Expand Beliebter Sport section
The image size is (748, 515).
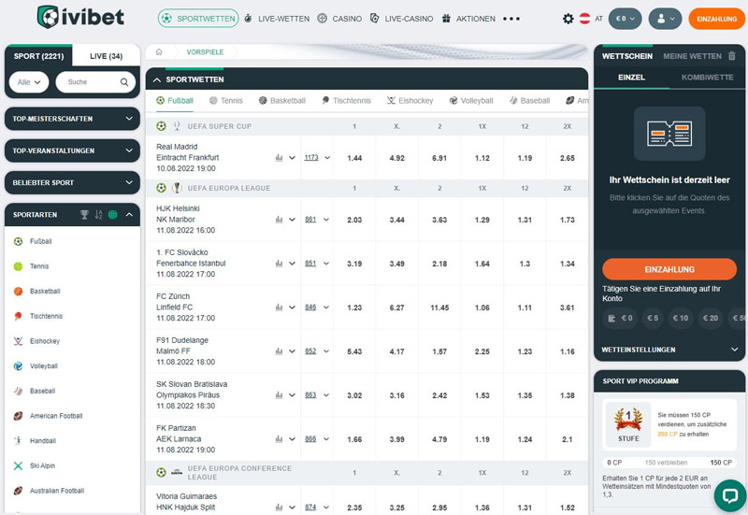click(x=73, y=182)
